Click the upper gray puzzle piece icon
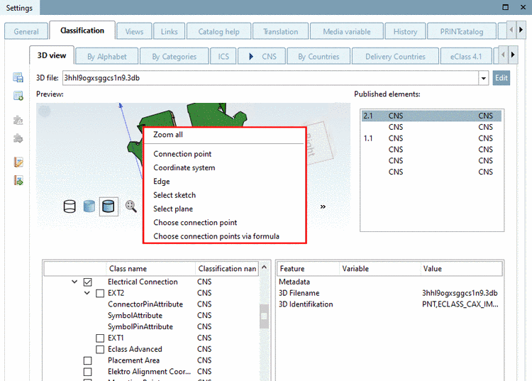 click(x=18, y=120)
